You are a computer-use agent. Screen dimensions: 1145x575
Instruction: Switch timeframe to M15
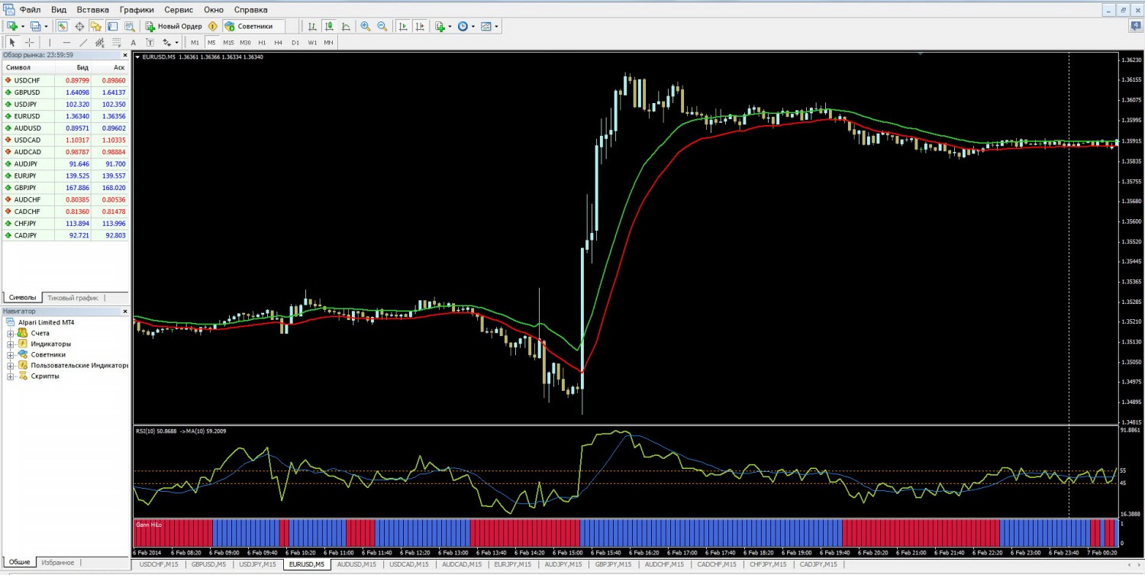click(x=228, y=42)
